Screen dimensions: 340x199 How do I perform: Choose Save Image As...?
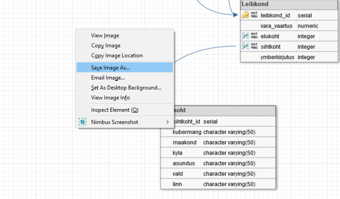click(x=125, y=67)
